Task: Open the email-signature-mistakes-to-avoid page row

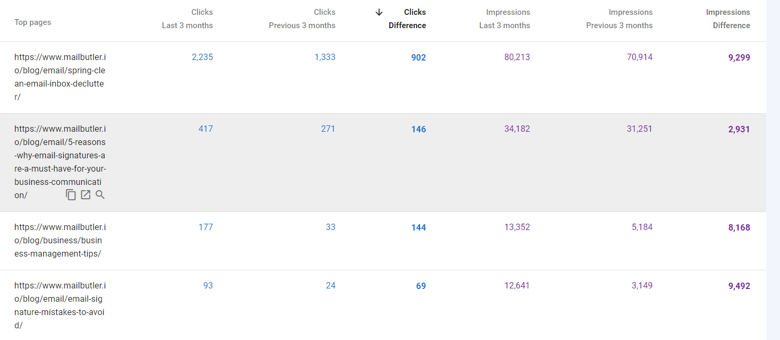Action: click(x=60, y=305)
